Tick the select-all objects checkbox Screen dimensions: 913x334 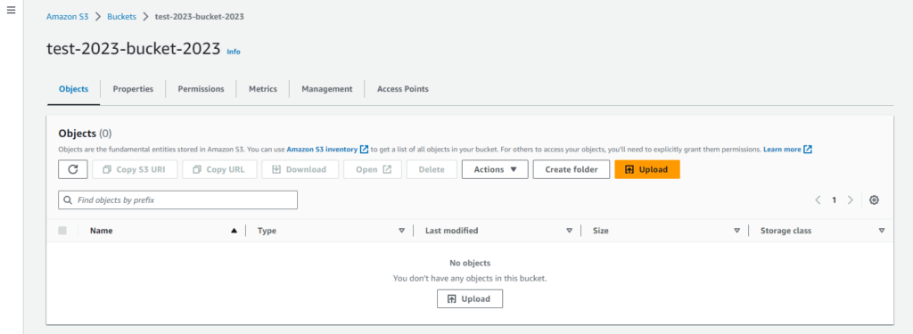point(62,231)
